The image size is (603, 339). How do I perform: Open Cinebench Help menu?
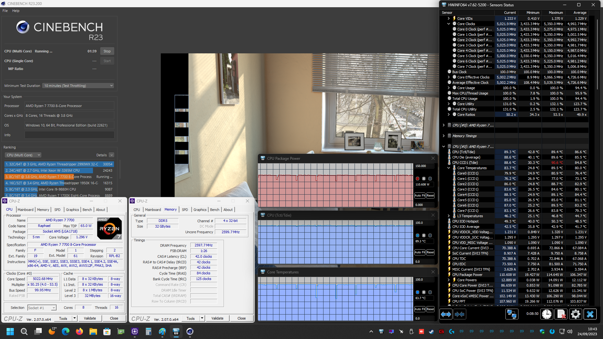[16, 11]
